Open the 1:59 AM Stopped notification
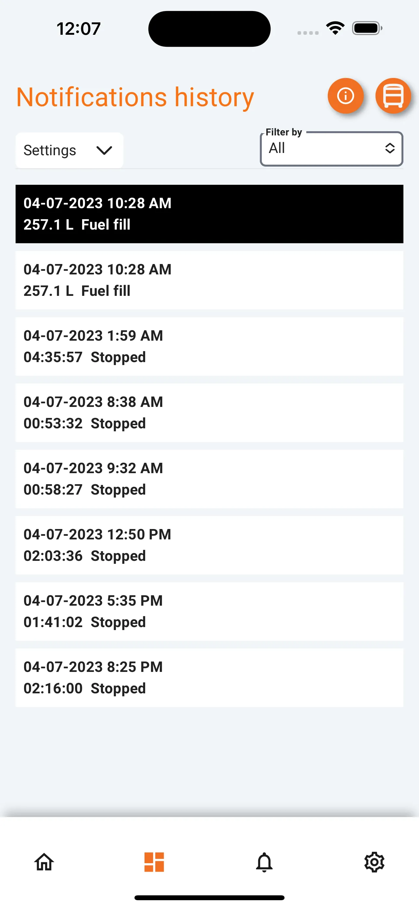This screenshot has width=419, height=908. pos(209,347)
